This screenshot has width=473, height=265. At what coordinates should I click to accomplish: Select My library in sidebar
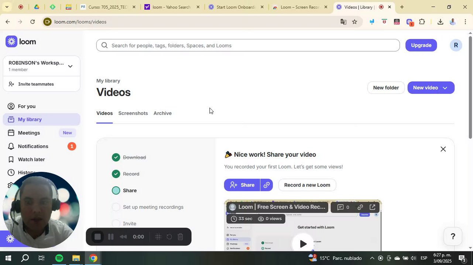[x=41, y=119]
